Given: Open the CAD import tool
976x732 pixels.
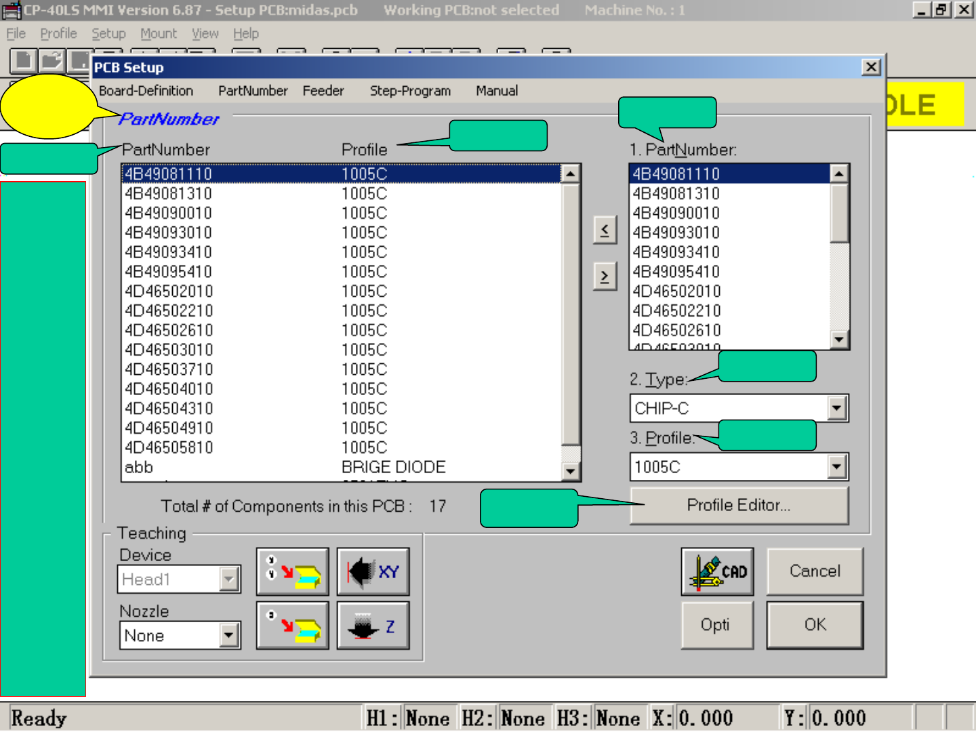Looking at the screenshot, I should (717, 571).
